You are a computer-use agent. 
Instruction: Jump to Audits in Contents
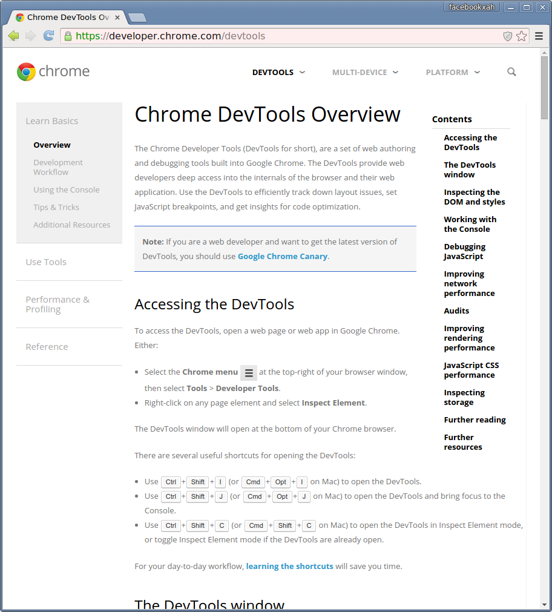click(x=456, y=311)
